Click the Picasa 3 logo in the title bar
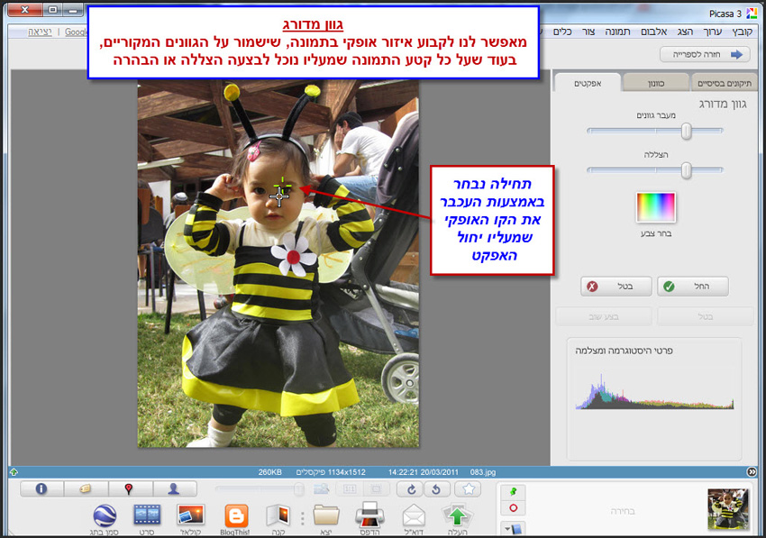 click(x=752, y=14)
